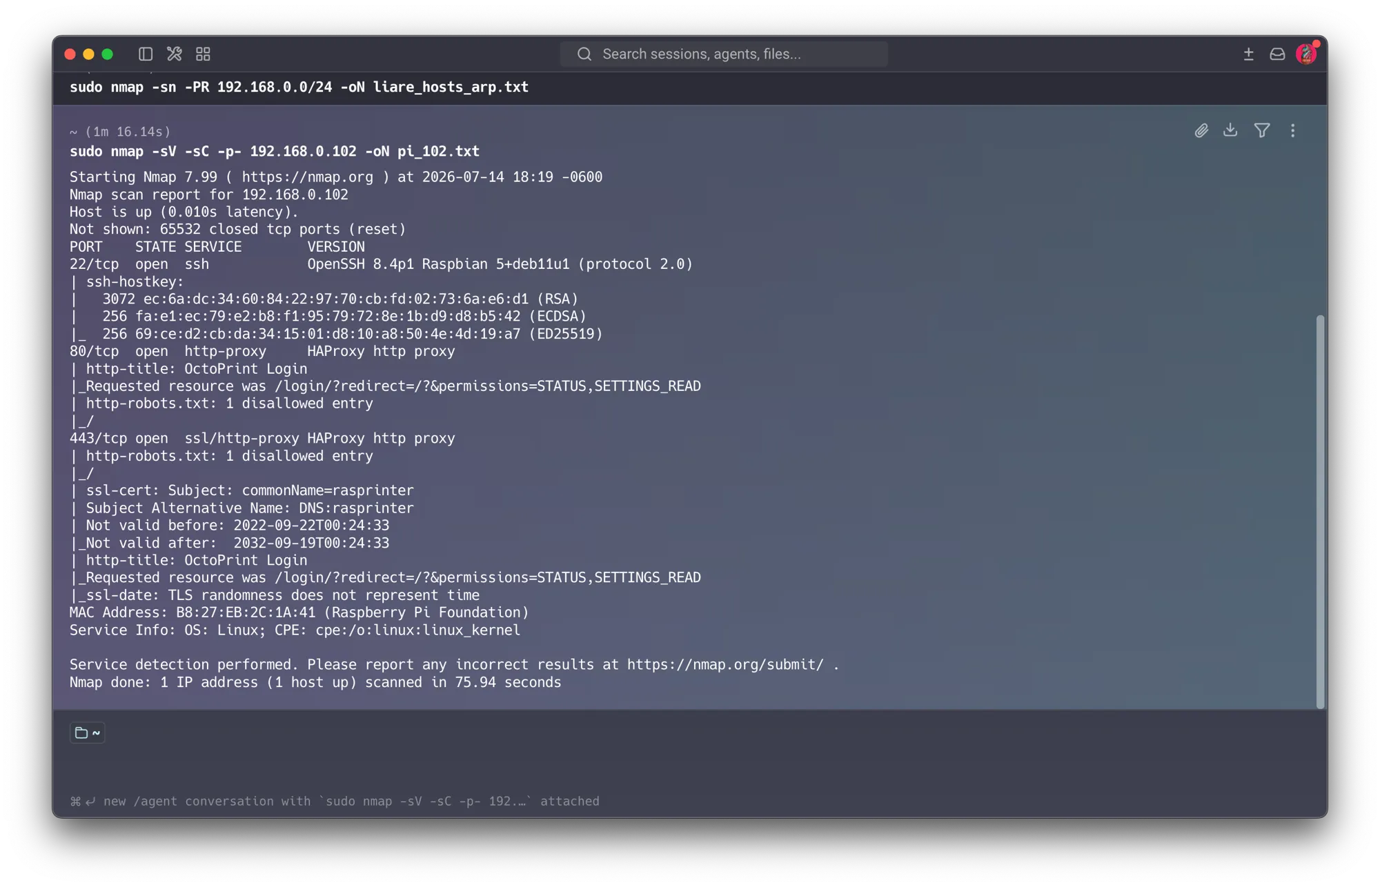
Task: Click the Service Info OS Linux line
Action: pyautogui.click(x=295, y=630)
